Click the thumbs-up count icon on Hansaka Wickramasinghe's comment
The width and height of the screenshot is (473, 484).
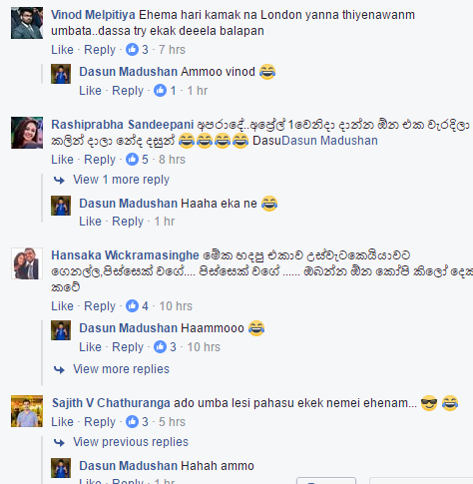(132, 306)
